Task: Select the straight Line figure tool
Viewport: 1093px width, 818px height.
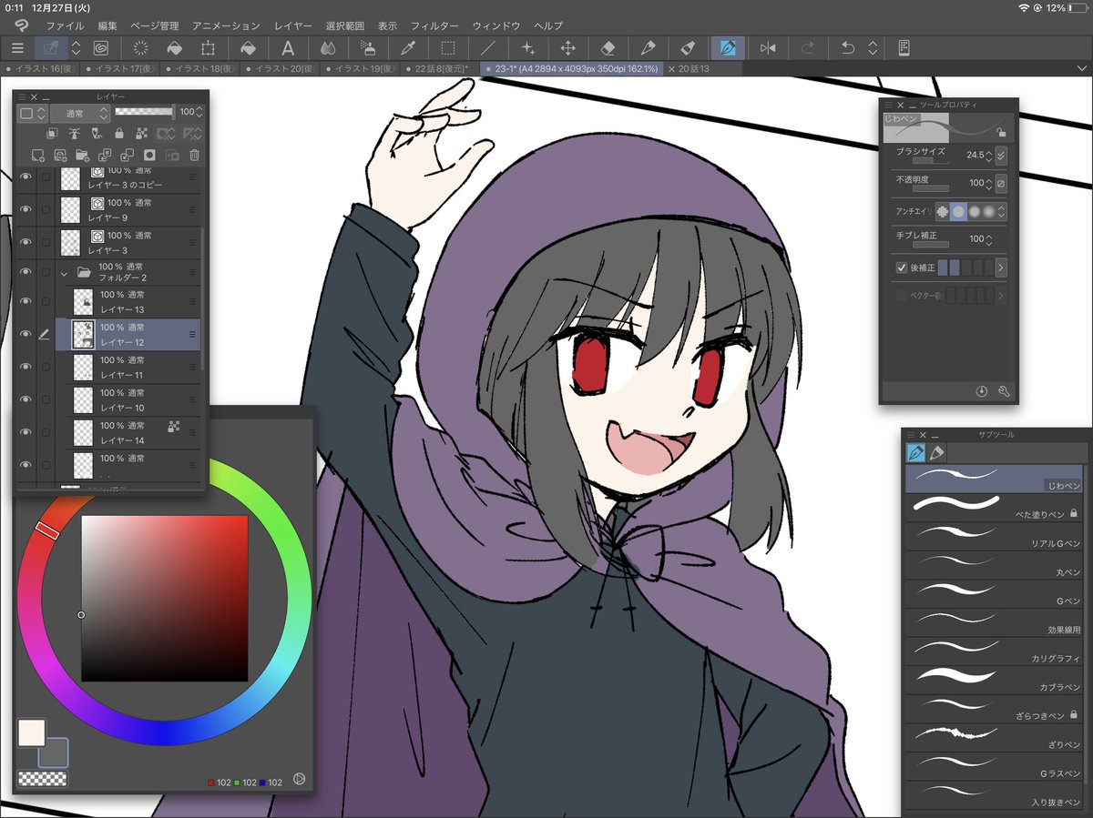Action: (x=488, y=48)
